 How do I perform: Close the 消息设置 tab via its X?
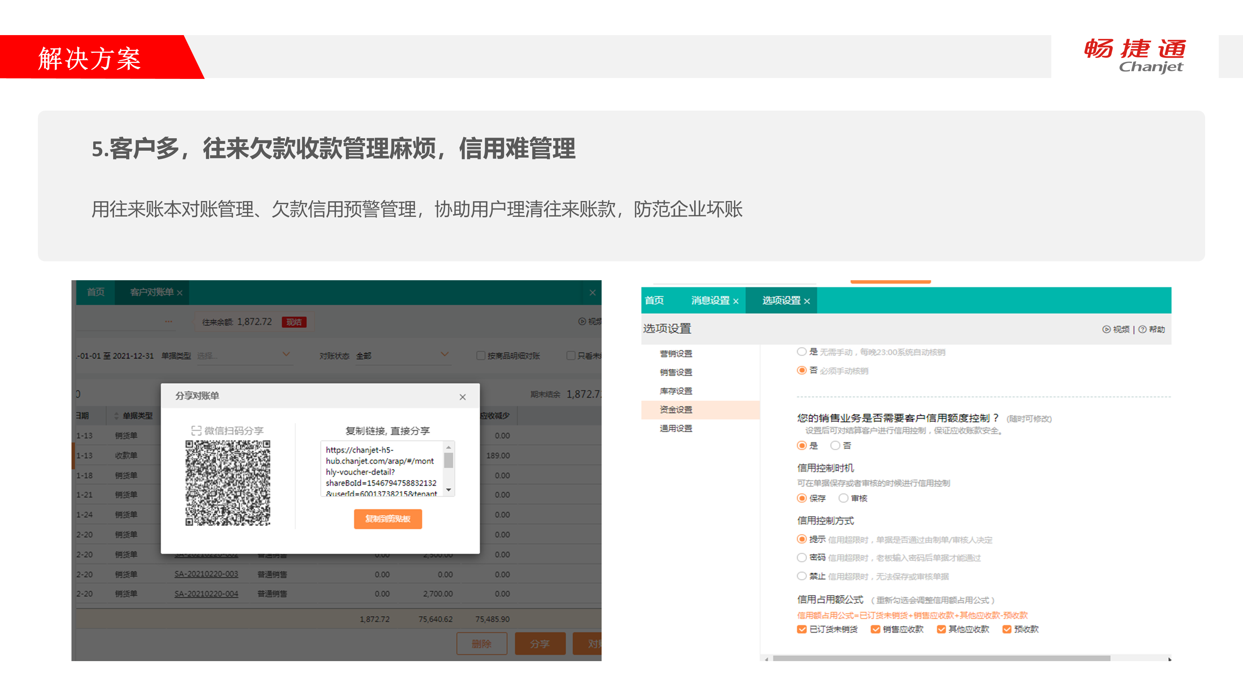(x=736, y=301)
